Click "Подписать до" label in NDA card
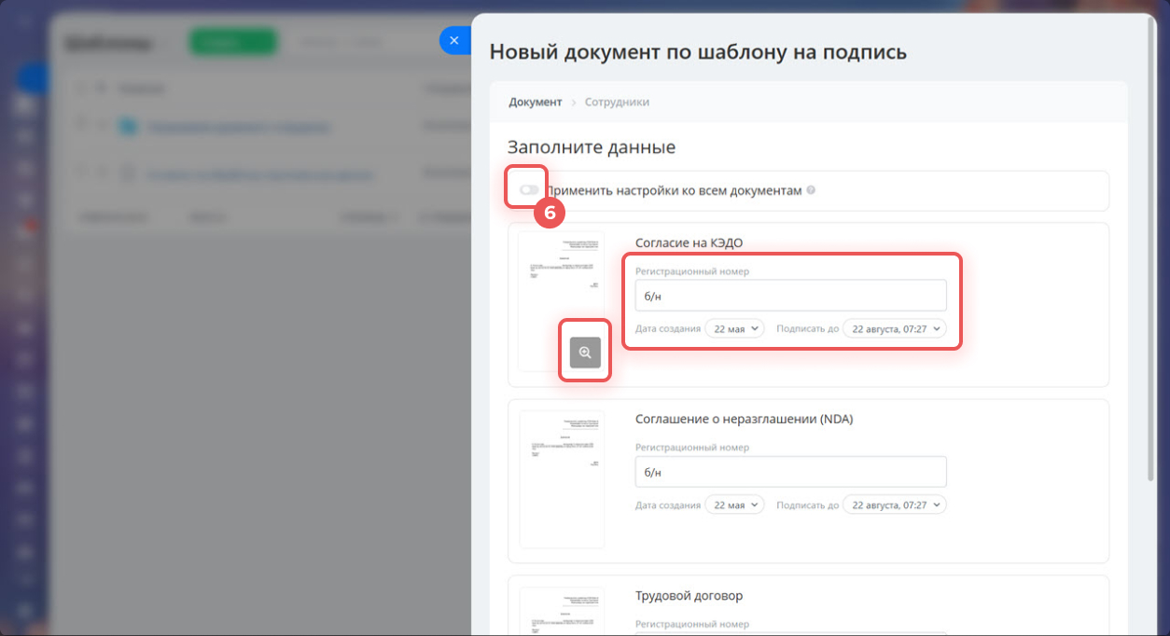The height and width of the screenshot is (636, 1170). 807,505
